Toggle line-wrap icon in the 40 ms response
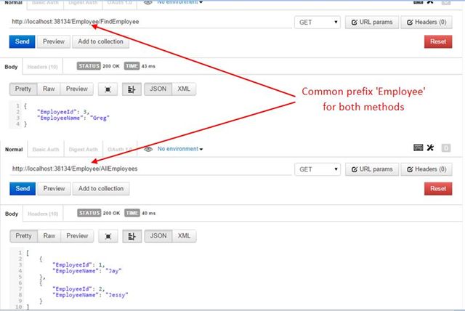 (x=132, y=236)
